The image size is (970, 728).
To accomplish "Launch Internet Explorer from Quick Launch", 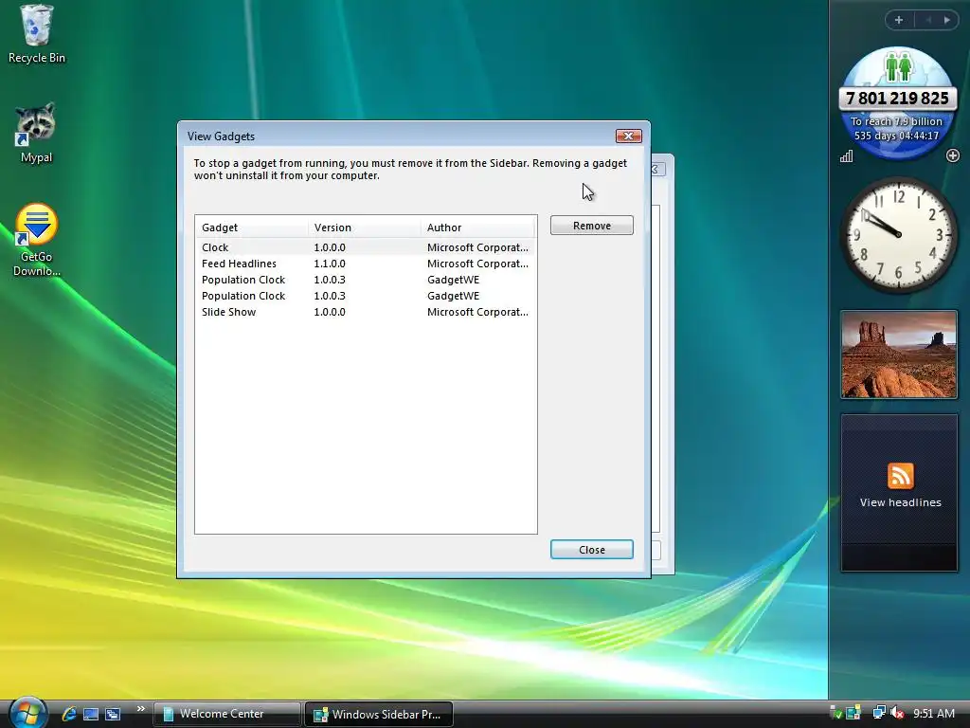I will pos(68,714).
